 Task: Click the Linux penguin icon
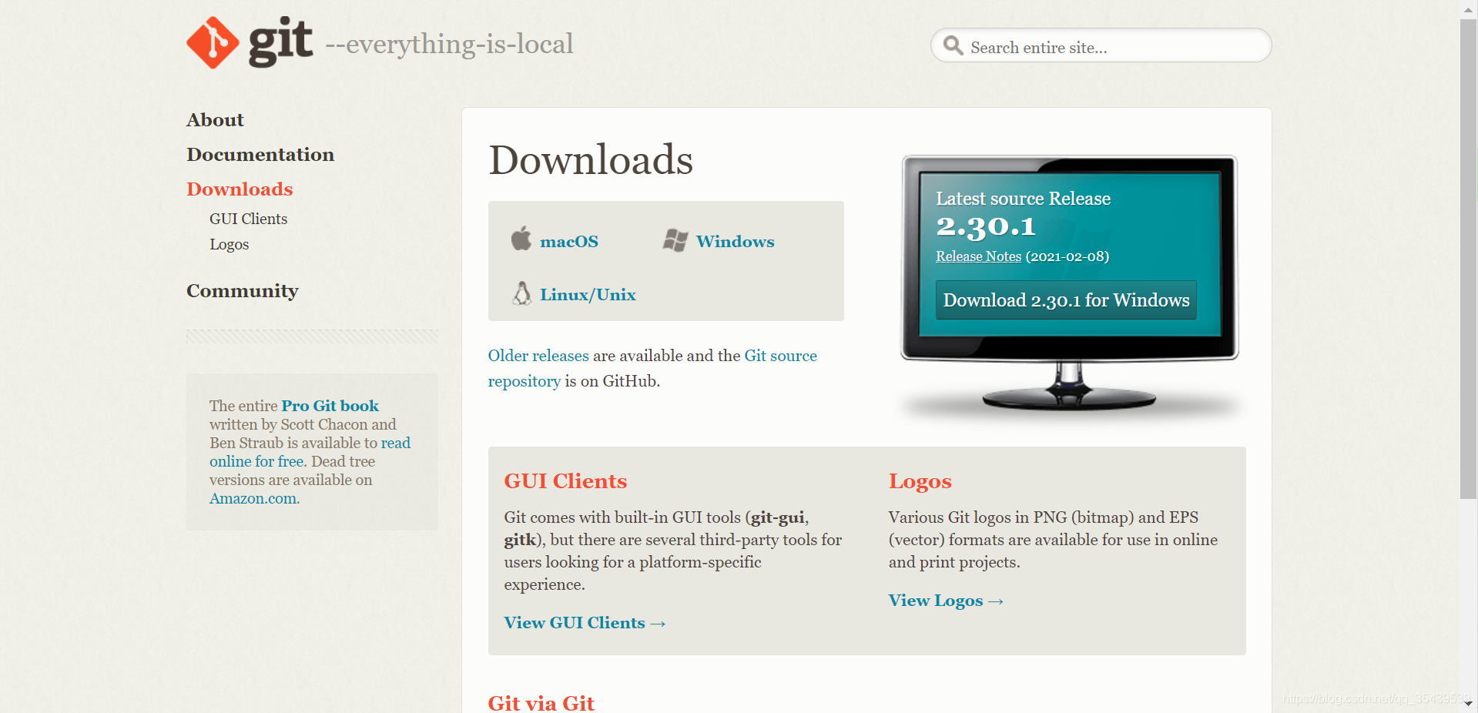522,293
